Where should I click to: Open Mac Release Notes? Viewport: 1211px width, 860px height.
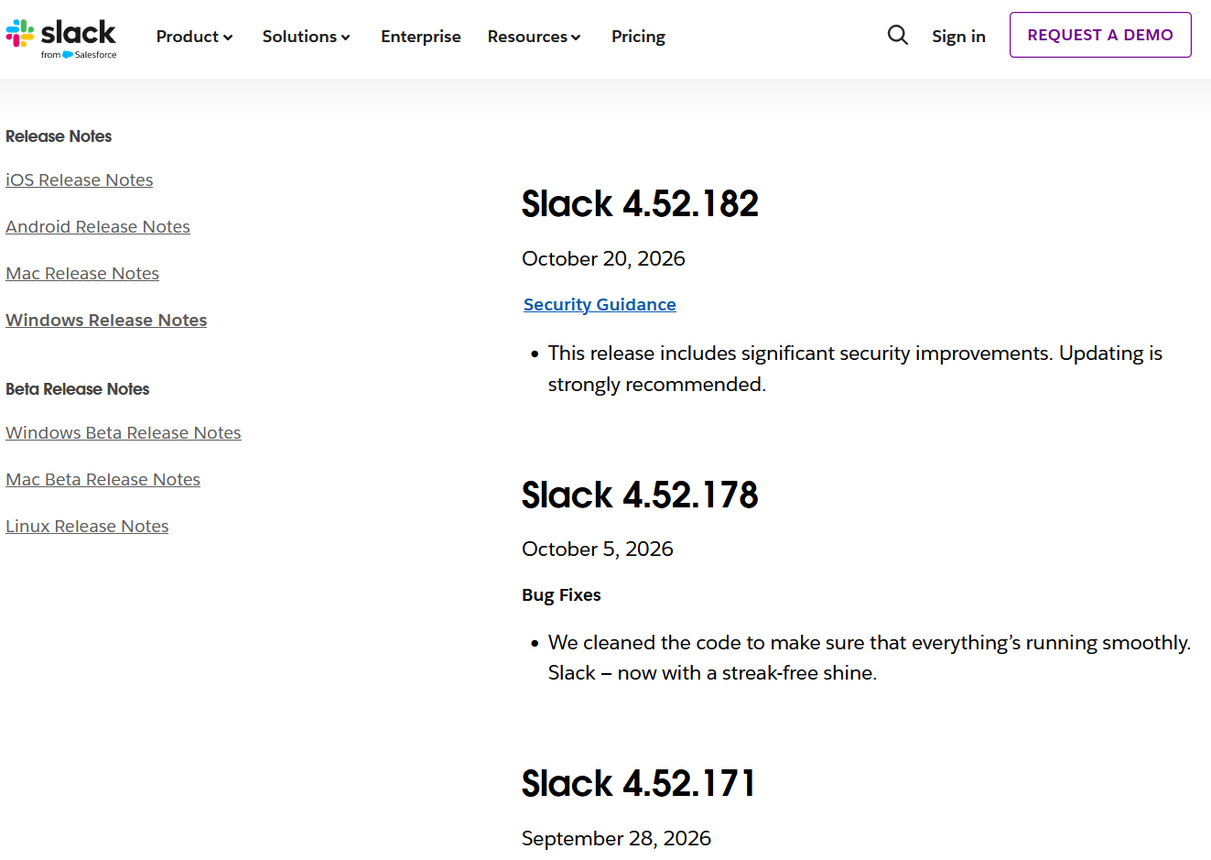coord(82,274)
